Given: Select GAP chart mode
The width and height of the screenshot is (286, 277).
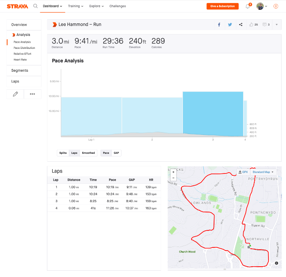Looking at the screenshot, I should [116, 153].
